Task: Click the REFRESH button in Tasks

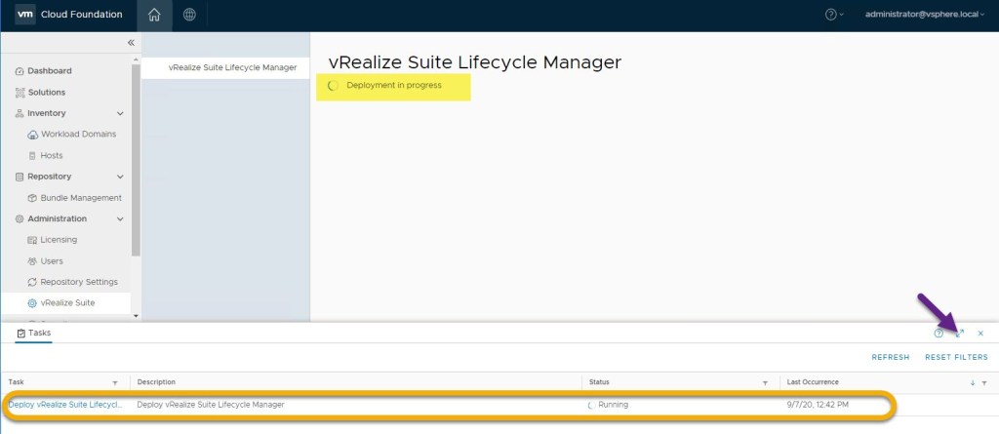Action: pos(891,358)
